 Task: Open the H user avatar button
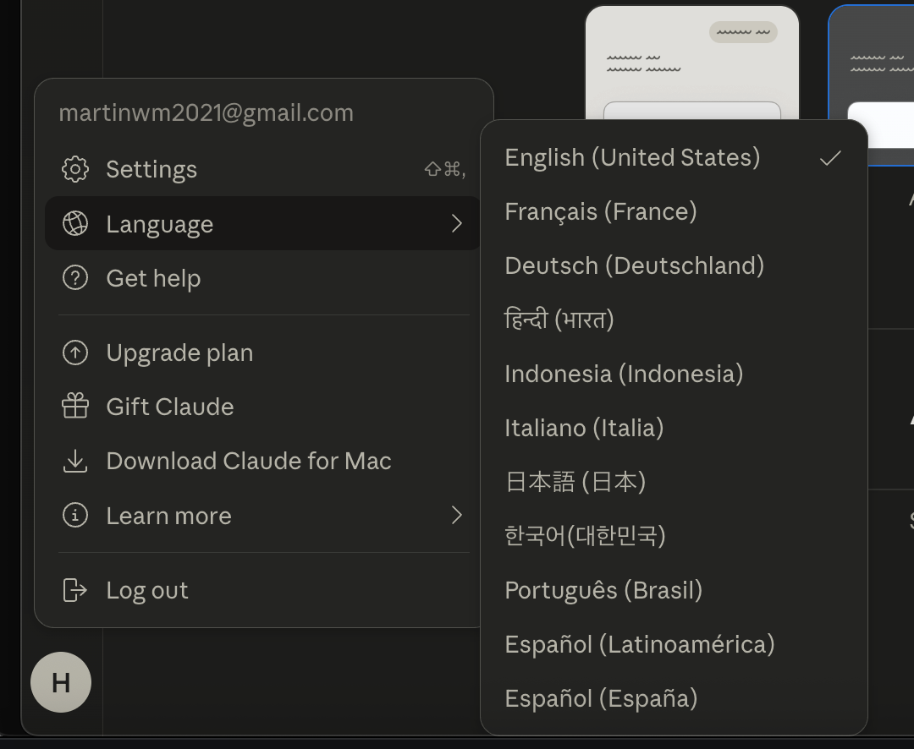(61, 682)
